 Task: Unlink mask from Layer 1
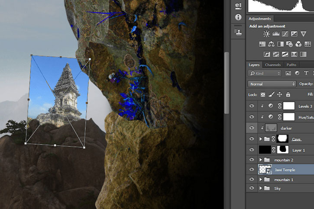click(x=274, y=150)
